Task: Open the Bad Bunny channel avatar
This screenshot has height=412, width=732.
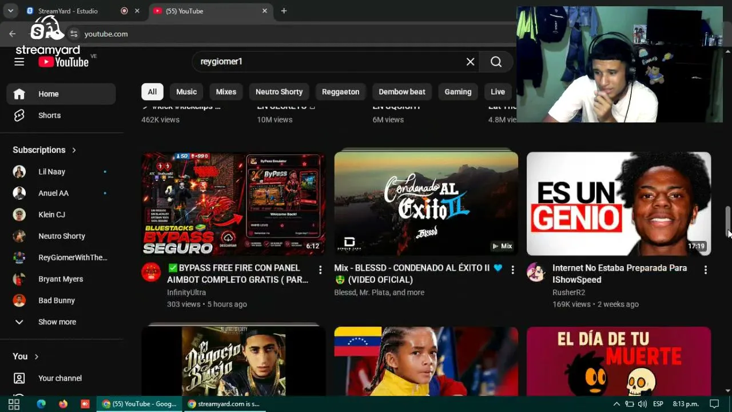Action: coord(19,300)
